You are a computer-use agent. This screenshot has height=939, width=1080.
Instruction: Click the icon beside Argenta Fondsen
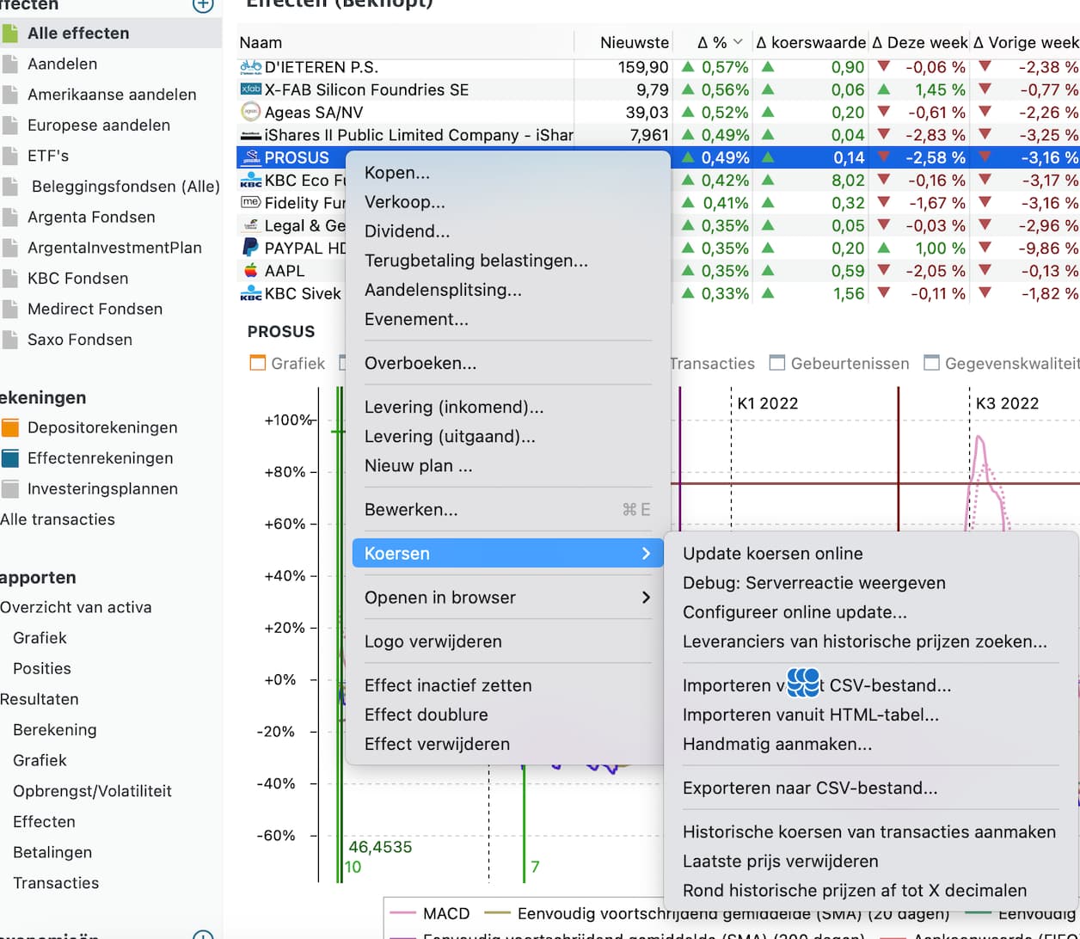click(x=9, y=218)
